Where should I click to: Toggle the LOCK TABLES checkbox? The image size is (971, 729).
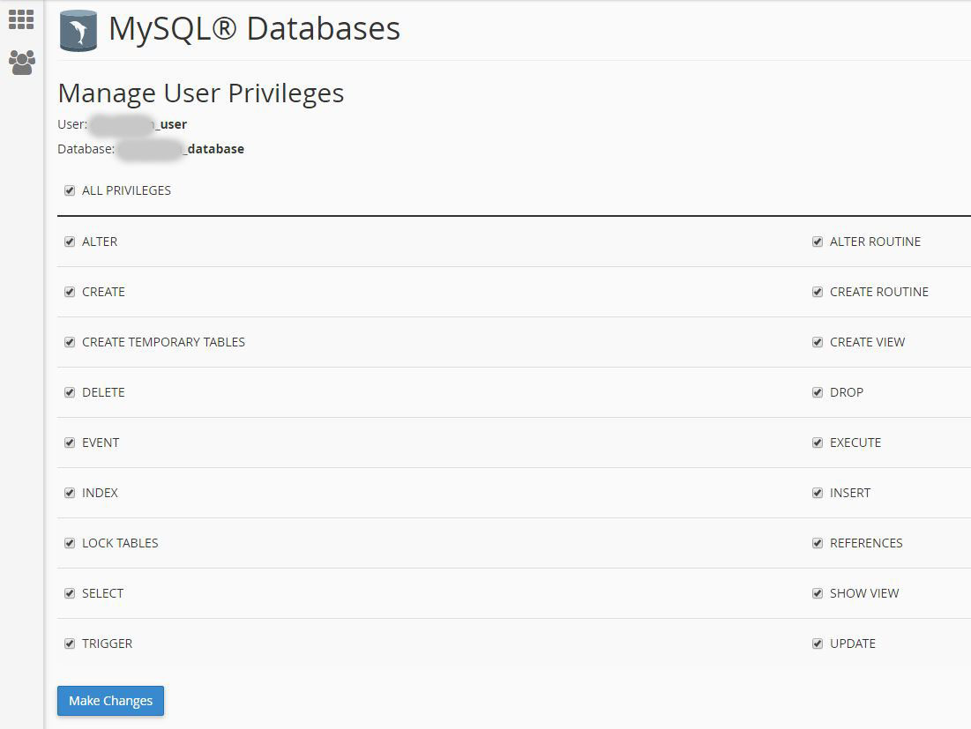[x=70, y=543]
